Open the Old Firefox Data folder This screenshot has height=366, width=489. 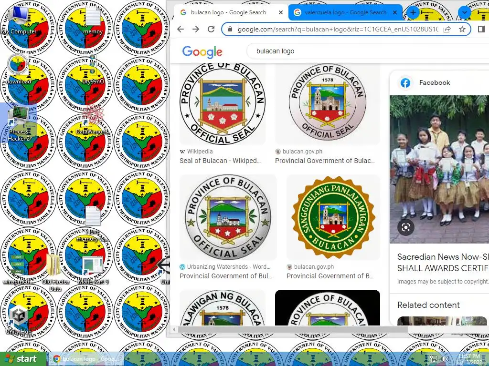click(55, 273)
